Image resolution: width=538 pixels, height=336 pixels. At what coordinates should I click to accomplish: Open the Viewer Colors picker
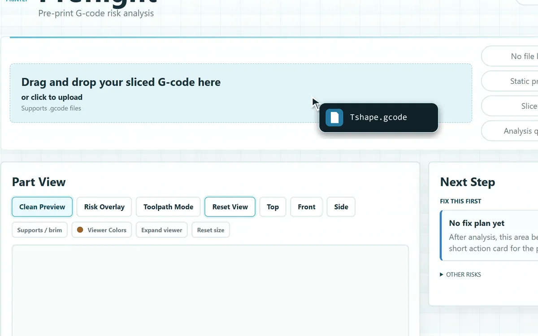(x=102, y=230)
